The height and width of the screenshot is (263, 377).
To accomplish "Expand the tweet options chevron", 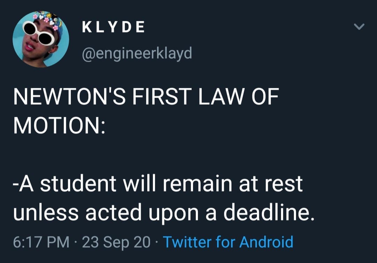I will click(359, 27).
